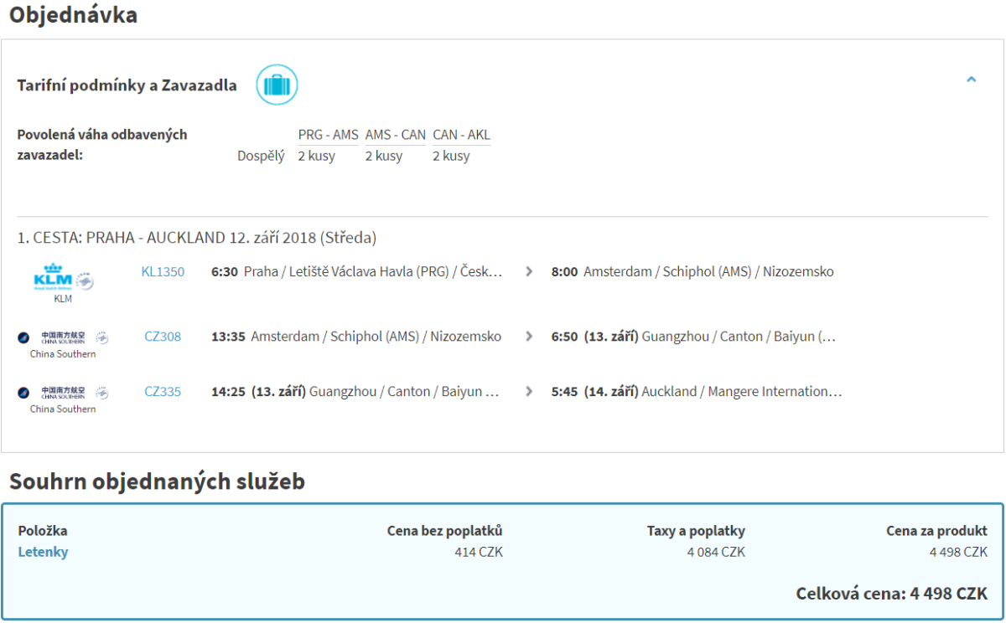
Task: Open the CZ308 flight number link
Action: click(163, 337)
